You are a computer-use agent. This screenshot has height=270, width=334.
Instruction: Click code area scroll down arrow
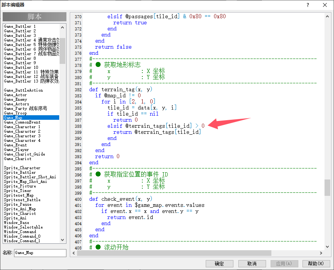point(328,247)
